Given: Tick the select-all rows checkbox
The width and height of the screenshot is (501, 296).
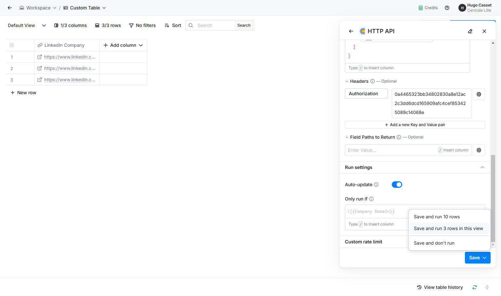Looking at the screenshot, I should pyautogui.click(x=12, y=45).
